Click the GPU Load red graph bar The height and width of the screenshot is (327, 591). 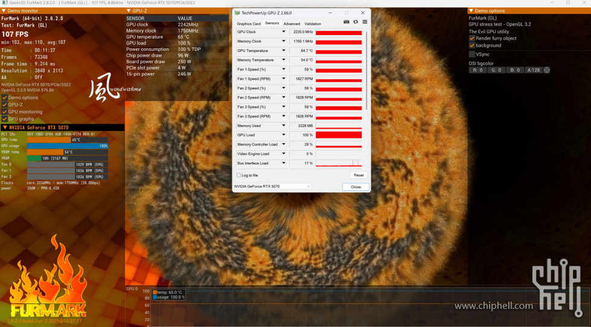coord(339,135)
